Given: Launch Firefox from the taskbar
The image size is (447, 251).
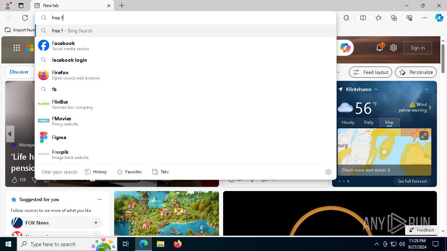Looking at the screenshot, I should click(x=177, y=244).
